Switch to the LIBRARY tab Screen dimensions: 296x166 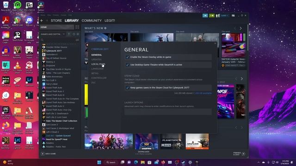point(72,20)
